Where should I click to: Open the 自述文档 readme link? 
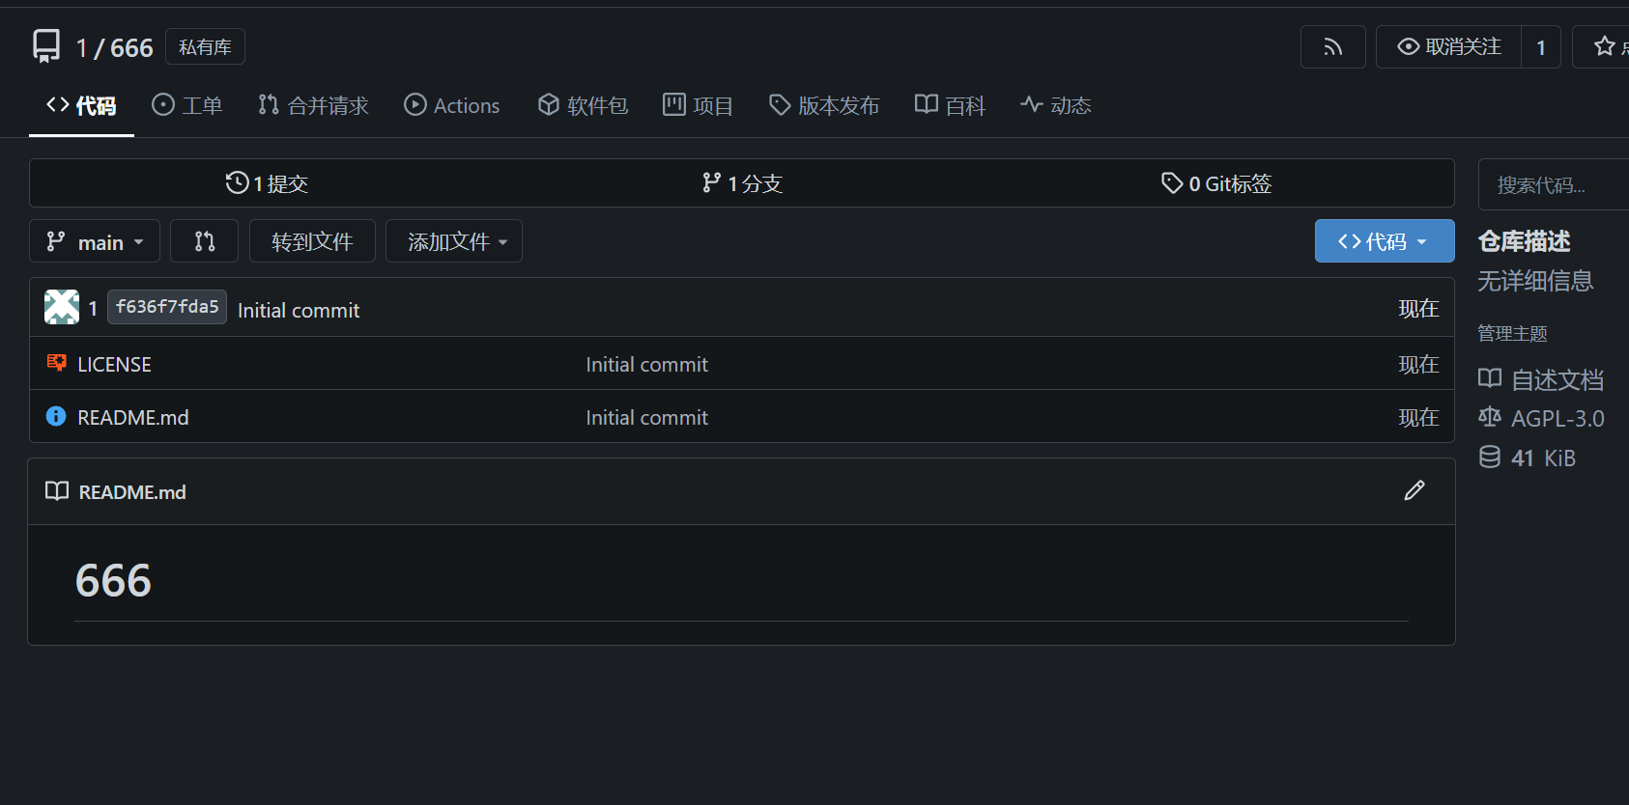(x=1558, y=379)
